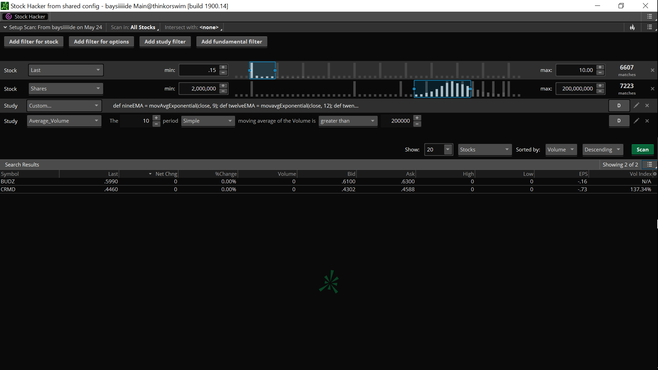The image size is (658, 370).
Task: Increase the Last max value
Action: tap(600, 67)
